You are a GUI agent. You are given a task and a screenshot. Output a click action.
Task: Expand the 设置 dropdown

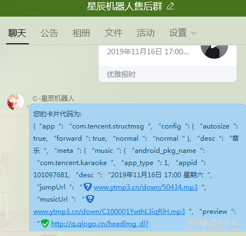183,33
